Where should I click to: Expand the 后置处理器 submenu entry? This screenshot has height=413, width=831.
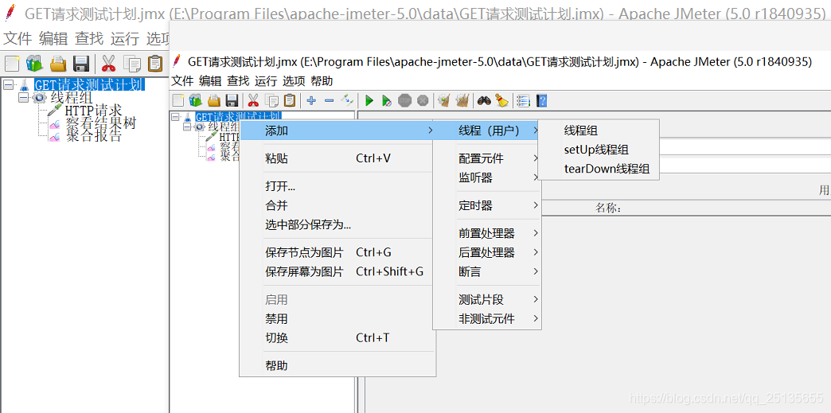486,252
